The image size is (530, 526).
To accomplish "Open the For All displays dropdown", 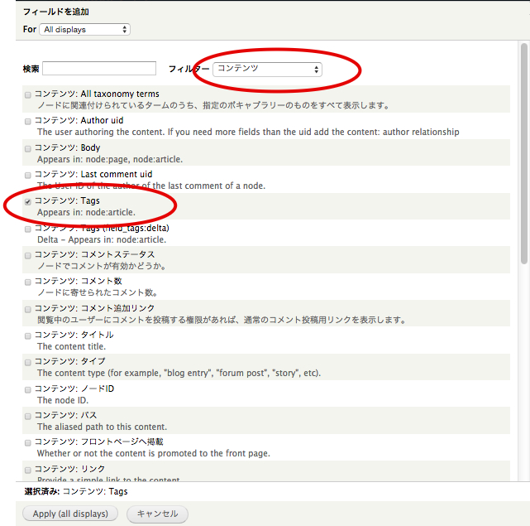I will (x=85, y=29).
